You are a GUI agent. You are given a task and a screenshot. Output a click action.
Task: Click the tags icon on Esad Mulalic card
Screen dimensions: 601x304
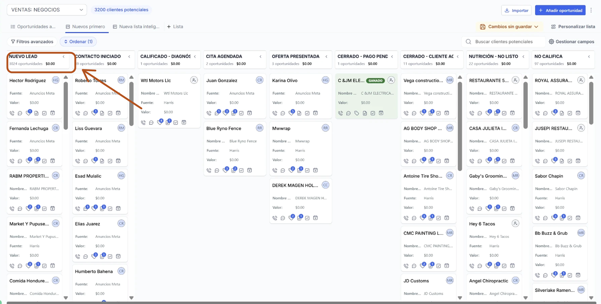click(x=94, y=208)
